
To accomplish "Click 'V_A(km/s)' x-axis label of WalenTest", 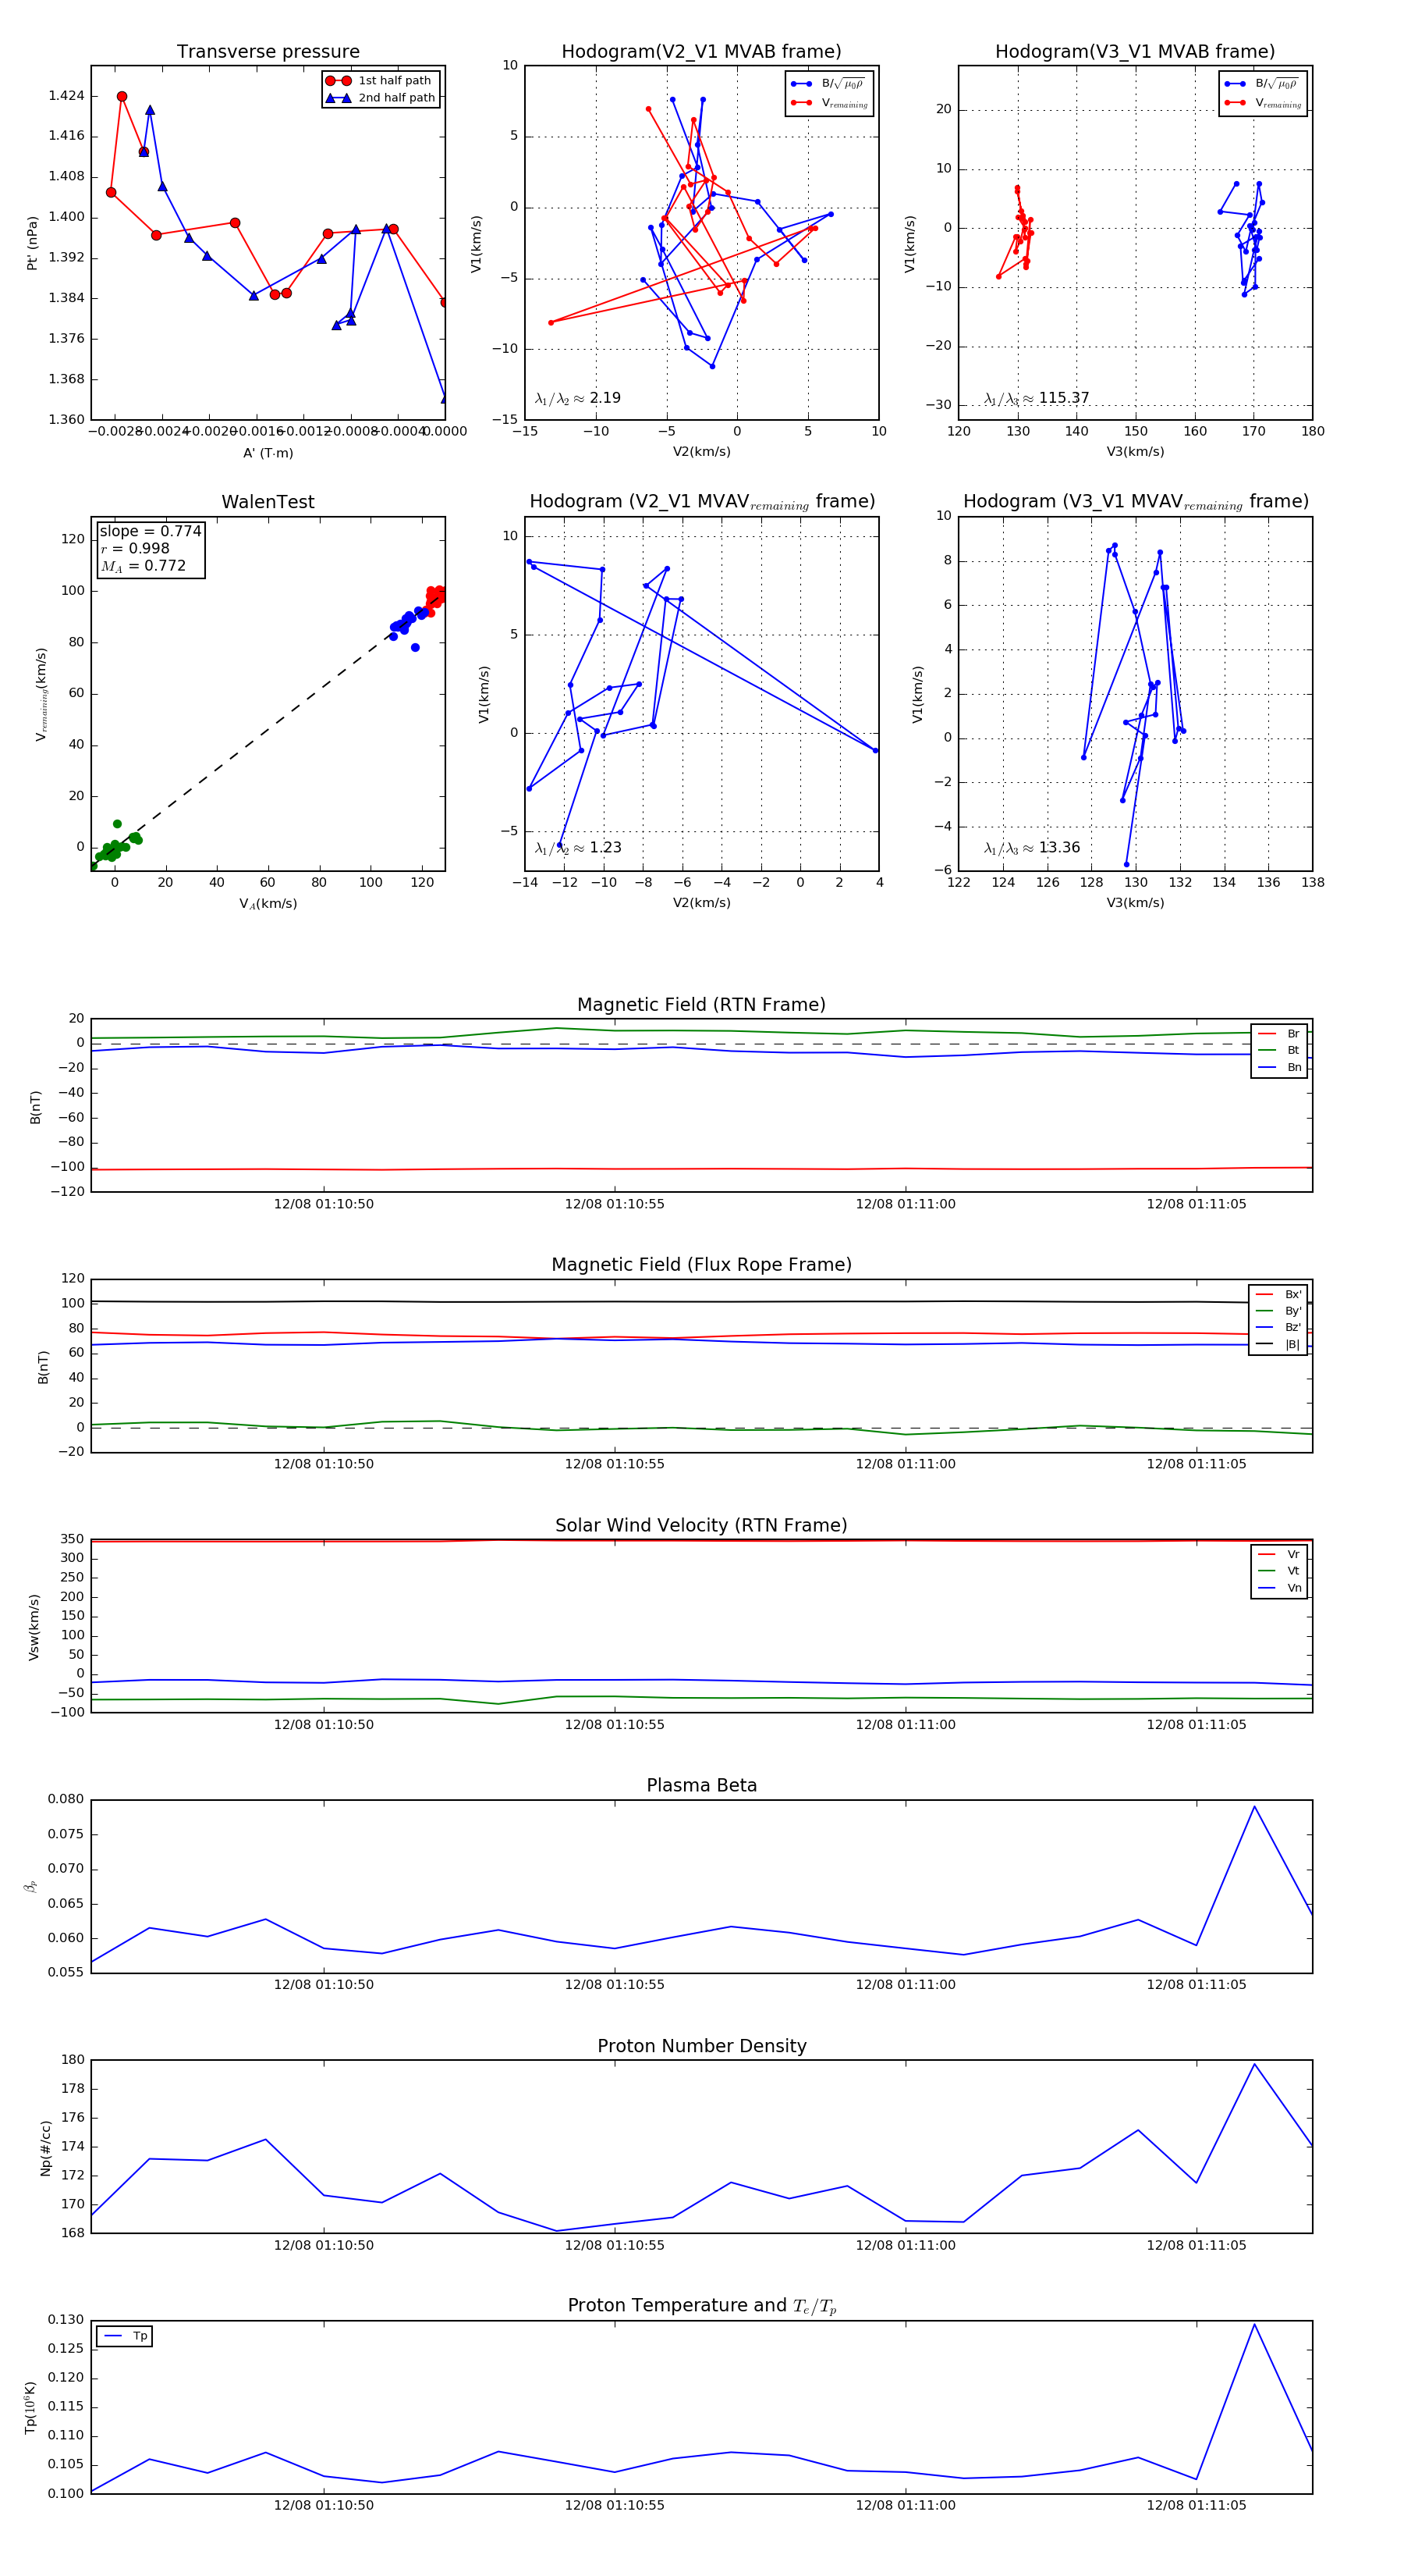I will click(x=268, y=904).
